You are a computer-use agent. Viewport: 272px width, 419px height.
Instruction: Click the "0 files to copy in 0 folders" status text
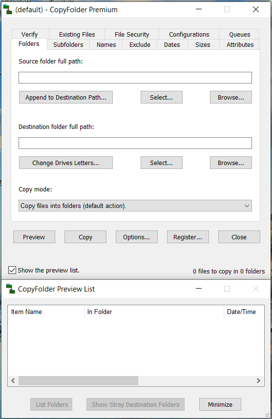tap(229, 271)
